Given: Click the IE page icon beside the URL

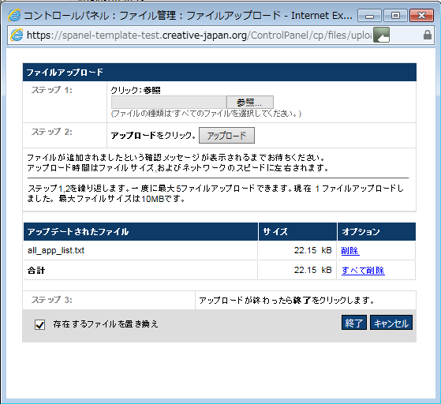Looking at the screenshot, I should [17, 36].
